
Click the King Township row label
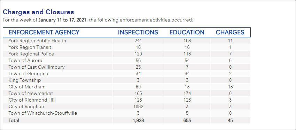pyautogui.click(x=24, y=80)
